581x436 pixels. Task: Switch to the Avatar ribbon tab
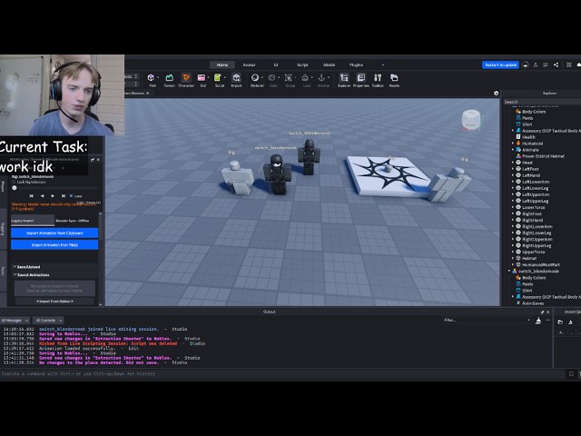point(249,64)
